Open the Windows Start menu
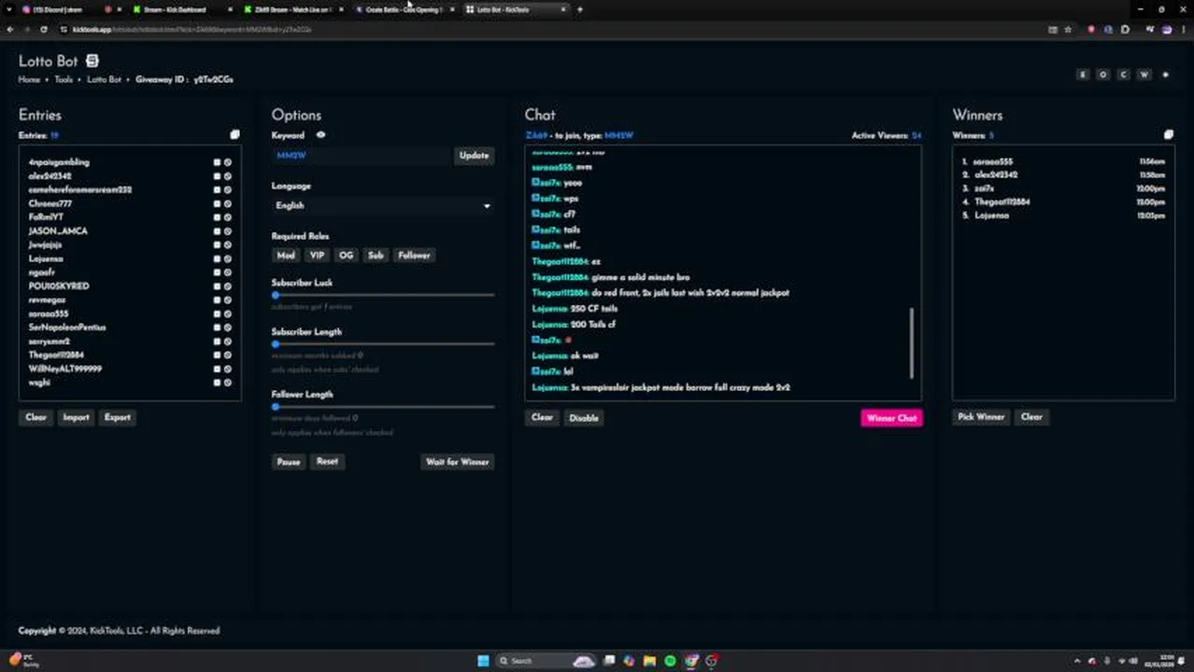The width and height of the screenshot is (1194, 672). coord(483,661)
